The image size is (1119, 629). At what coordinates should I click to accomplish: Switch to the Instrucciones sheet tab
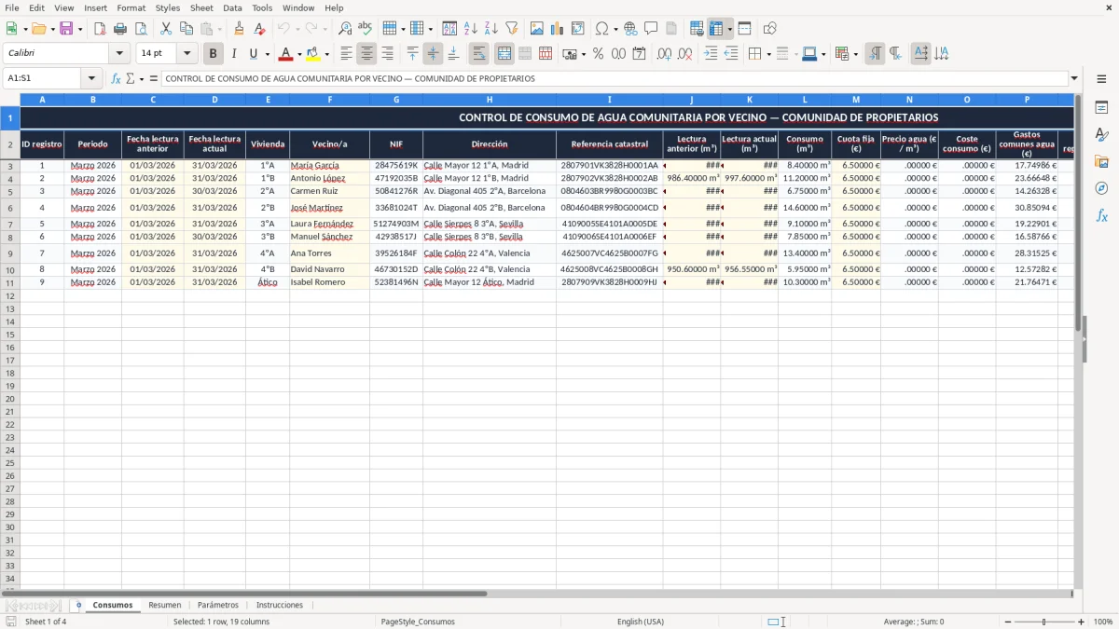pyautogui.click(x=280, y=605)
